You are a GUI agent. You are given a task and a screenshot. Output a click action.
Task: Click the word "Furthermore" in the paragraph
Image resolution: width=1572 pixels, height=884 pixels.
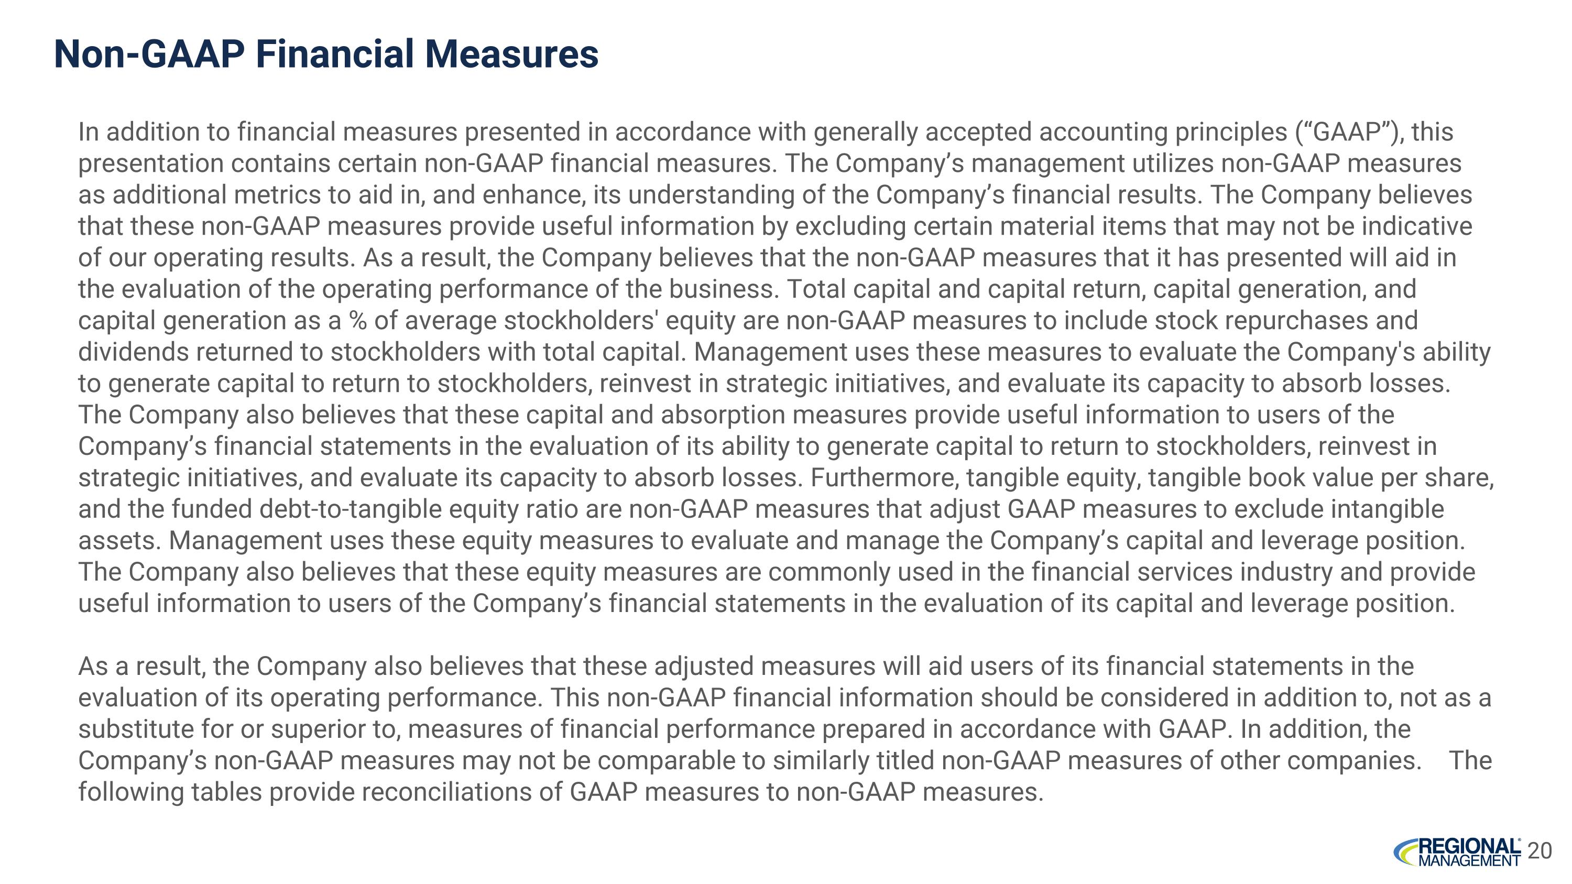[885, 478]
